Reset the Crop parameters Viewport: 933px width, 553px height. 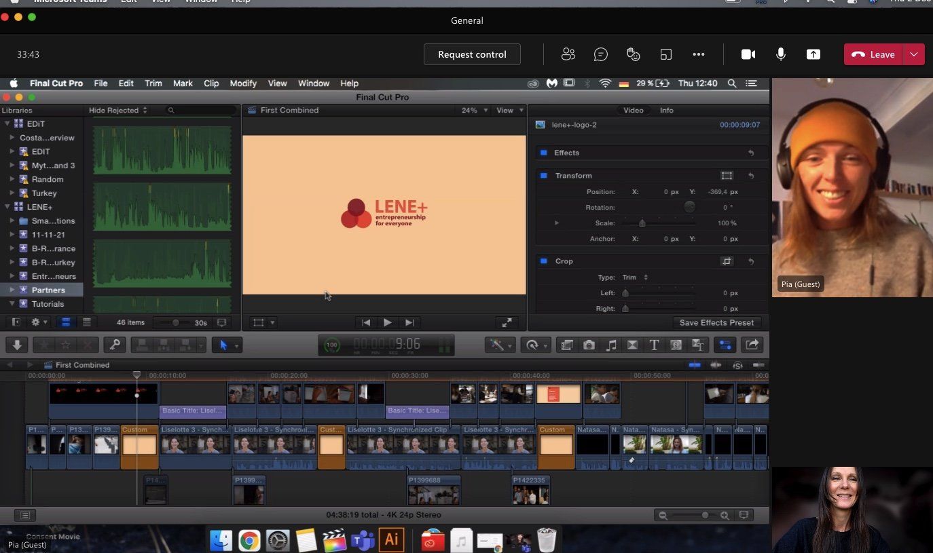(x=751, y=261)
